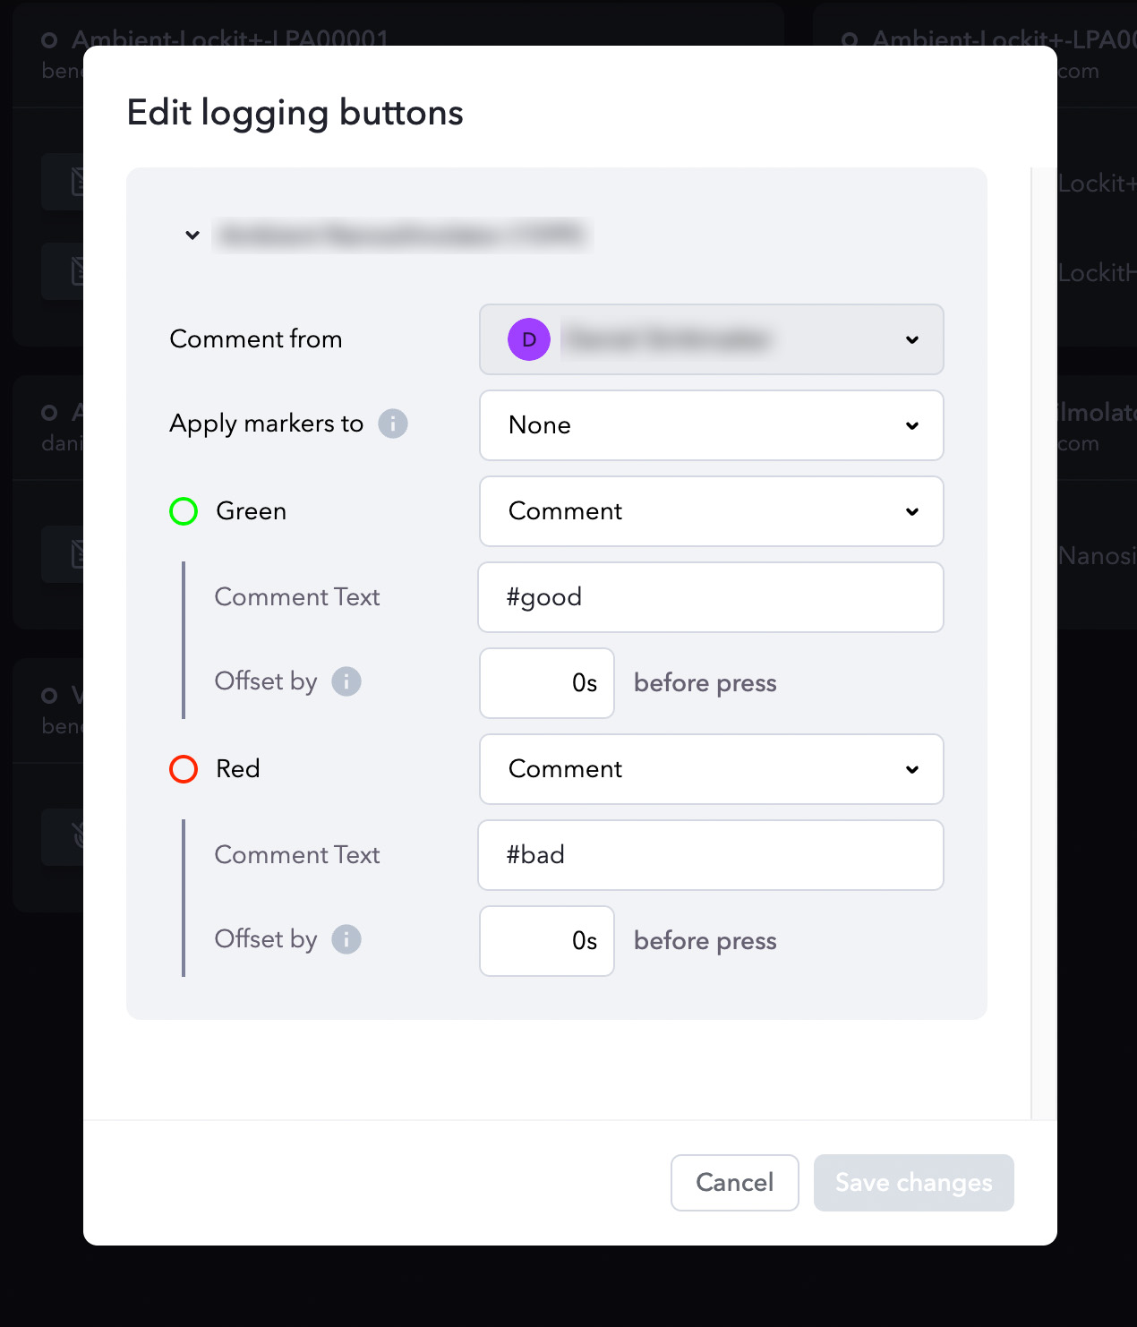Click the Green offset 0s field
This screenshot has width=1137, height=1327.
(x=547, y=683)
